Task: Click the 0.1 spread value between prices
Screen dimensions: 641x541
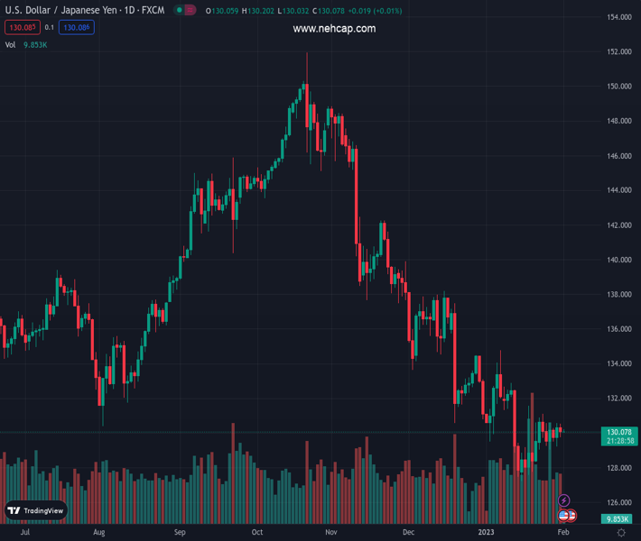Action: click(49, 28)
